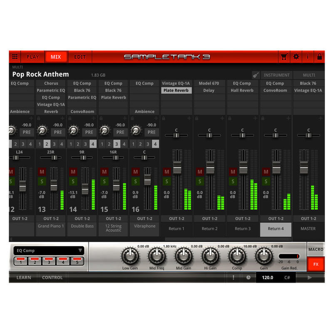Open OUT 1-2 output on channel 13
The image size is (333, 333).
(51, 219)
